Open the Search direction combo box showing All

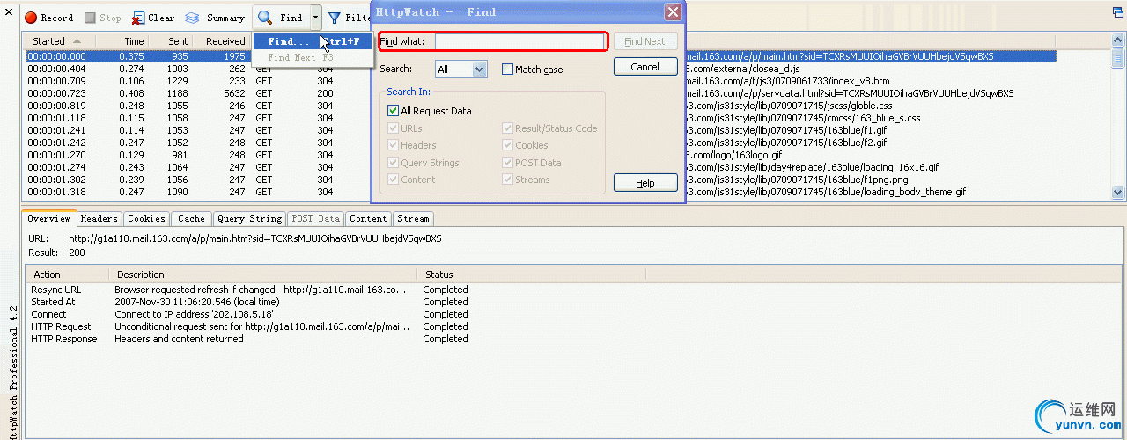coord(460,69)
